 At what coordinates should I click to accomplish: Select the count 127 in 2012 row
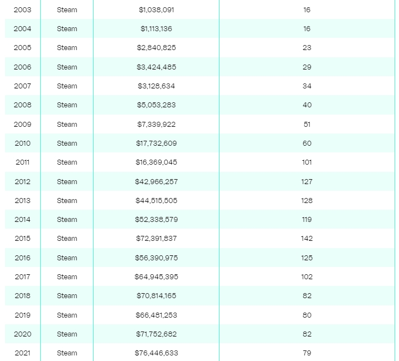307,182
